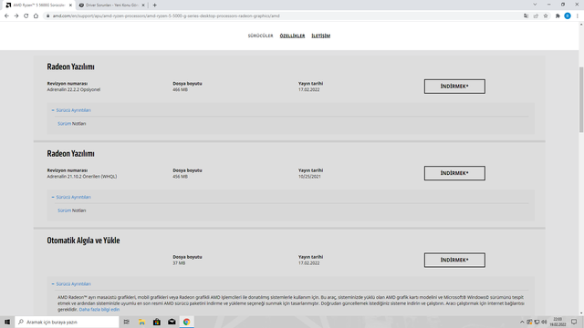584x328 pixels.
Task: Open the Chrome extensions puzzle menu
Action: [x=558, y=16]
